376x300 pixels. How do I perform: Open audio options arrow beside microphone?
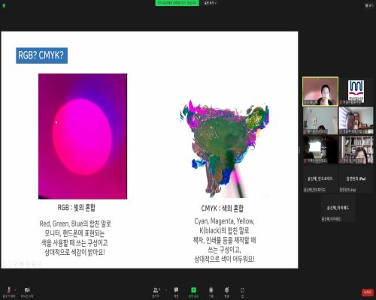coord(15,290)
